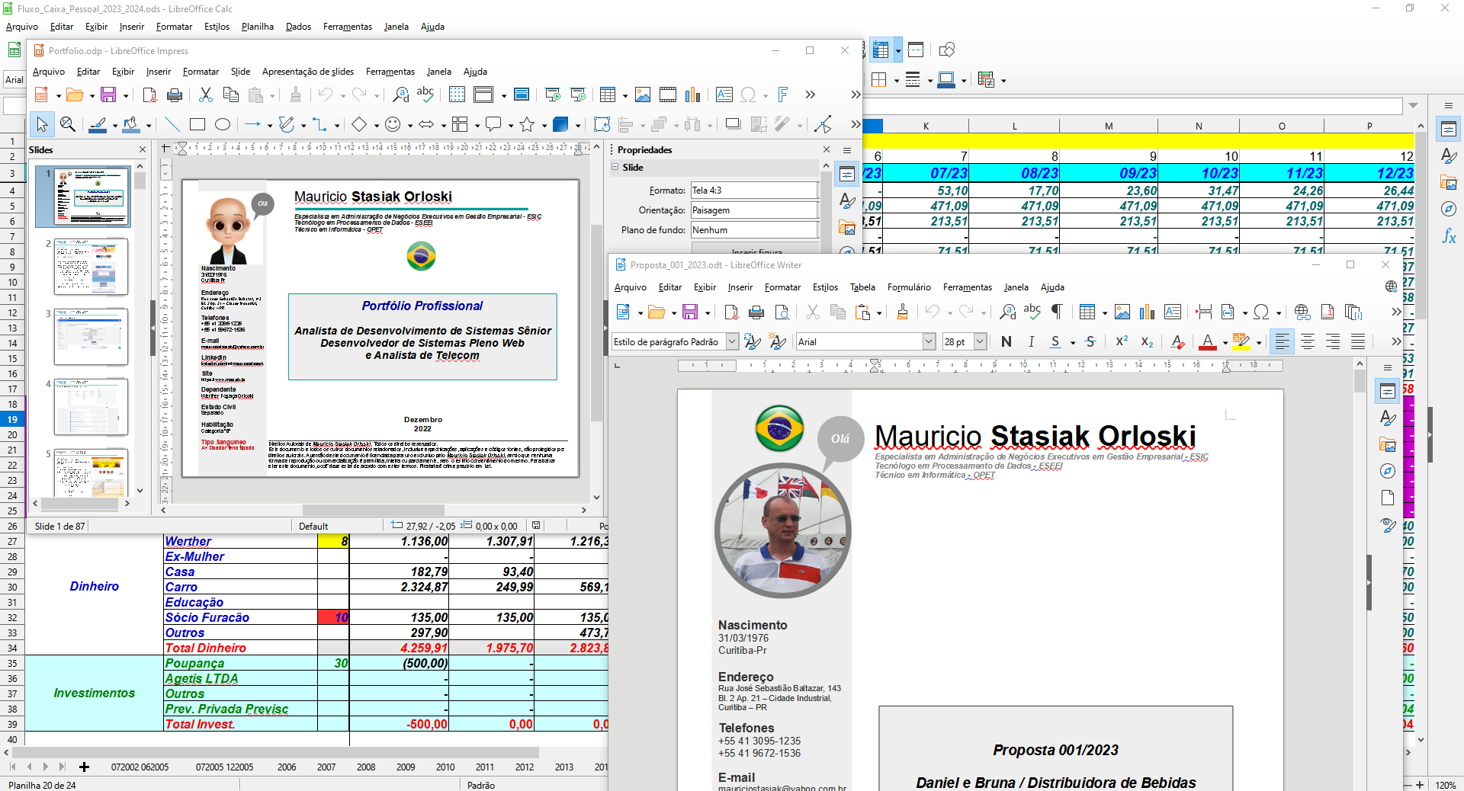Open Print Preview in Writer toolbar

tap(782, 312)
